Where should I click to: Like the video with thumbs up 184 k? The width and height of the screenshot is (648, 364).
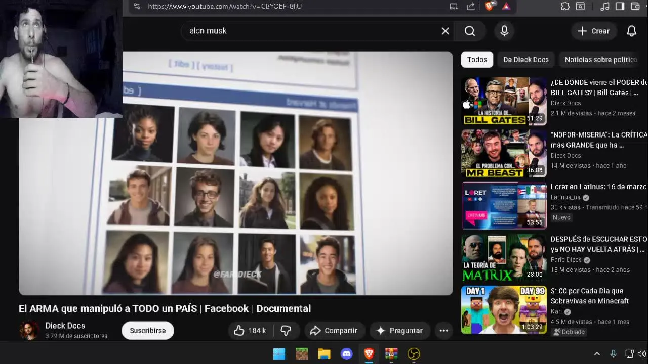click(x=251, y=331)
